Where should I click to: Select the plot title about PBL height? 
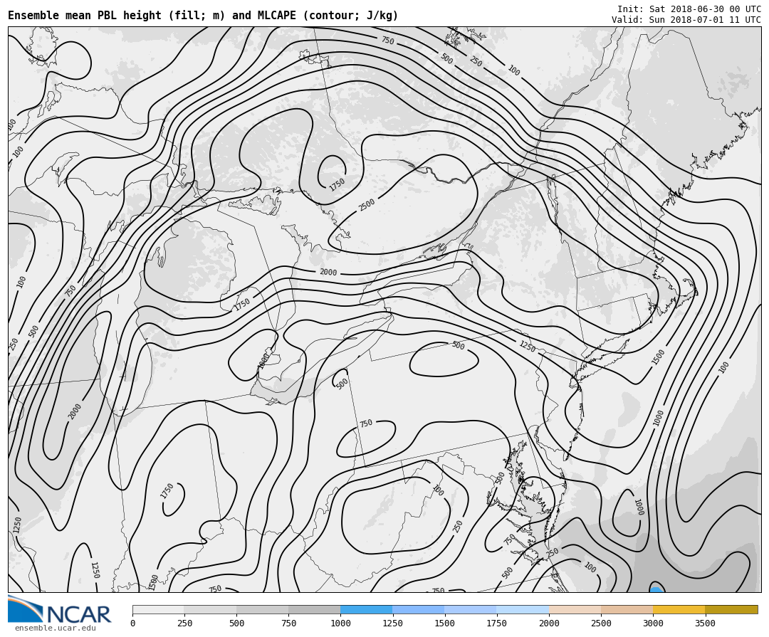coord(203,16)
